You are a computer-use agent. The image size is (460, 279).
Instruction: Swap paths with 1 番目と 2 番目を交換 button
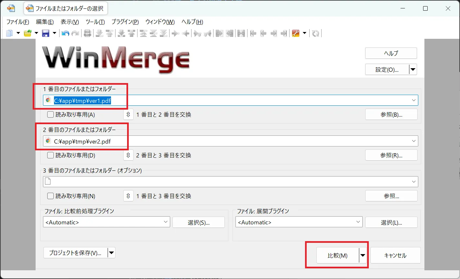[128, 114]
